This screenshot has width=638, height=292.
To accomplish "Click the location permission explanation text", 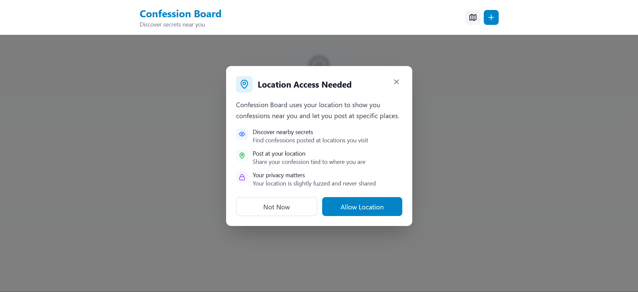I will (x=318, y=110).
